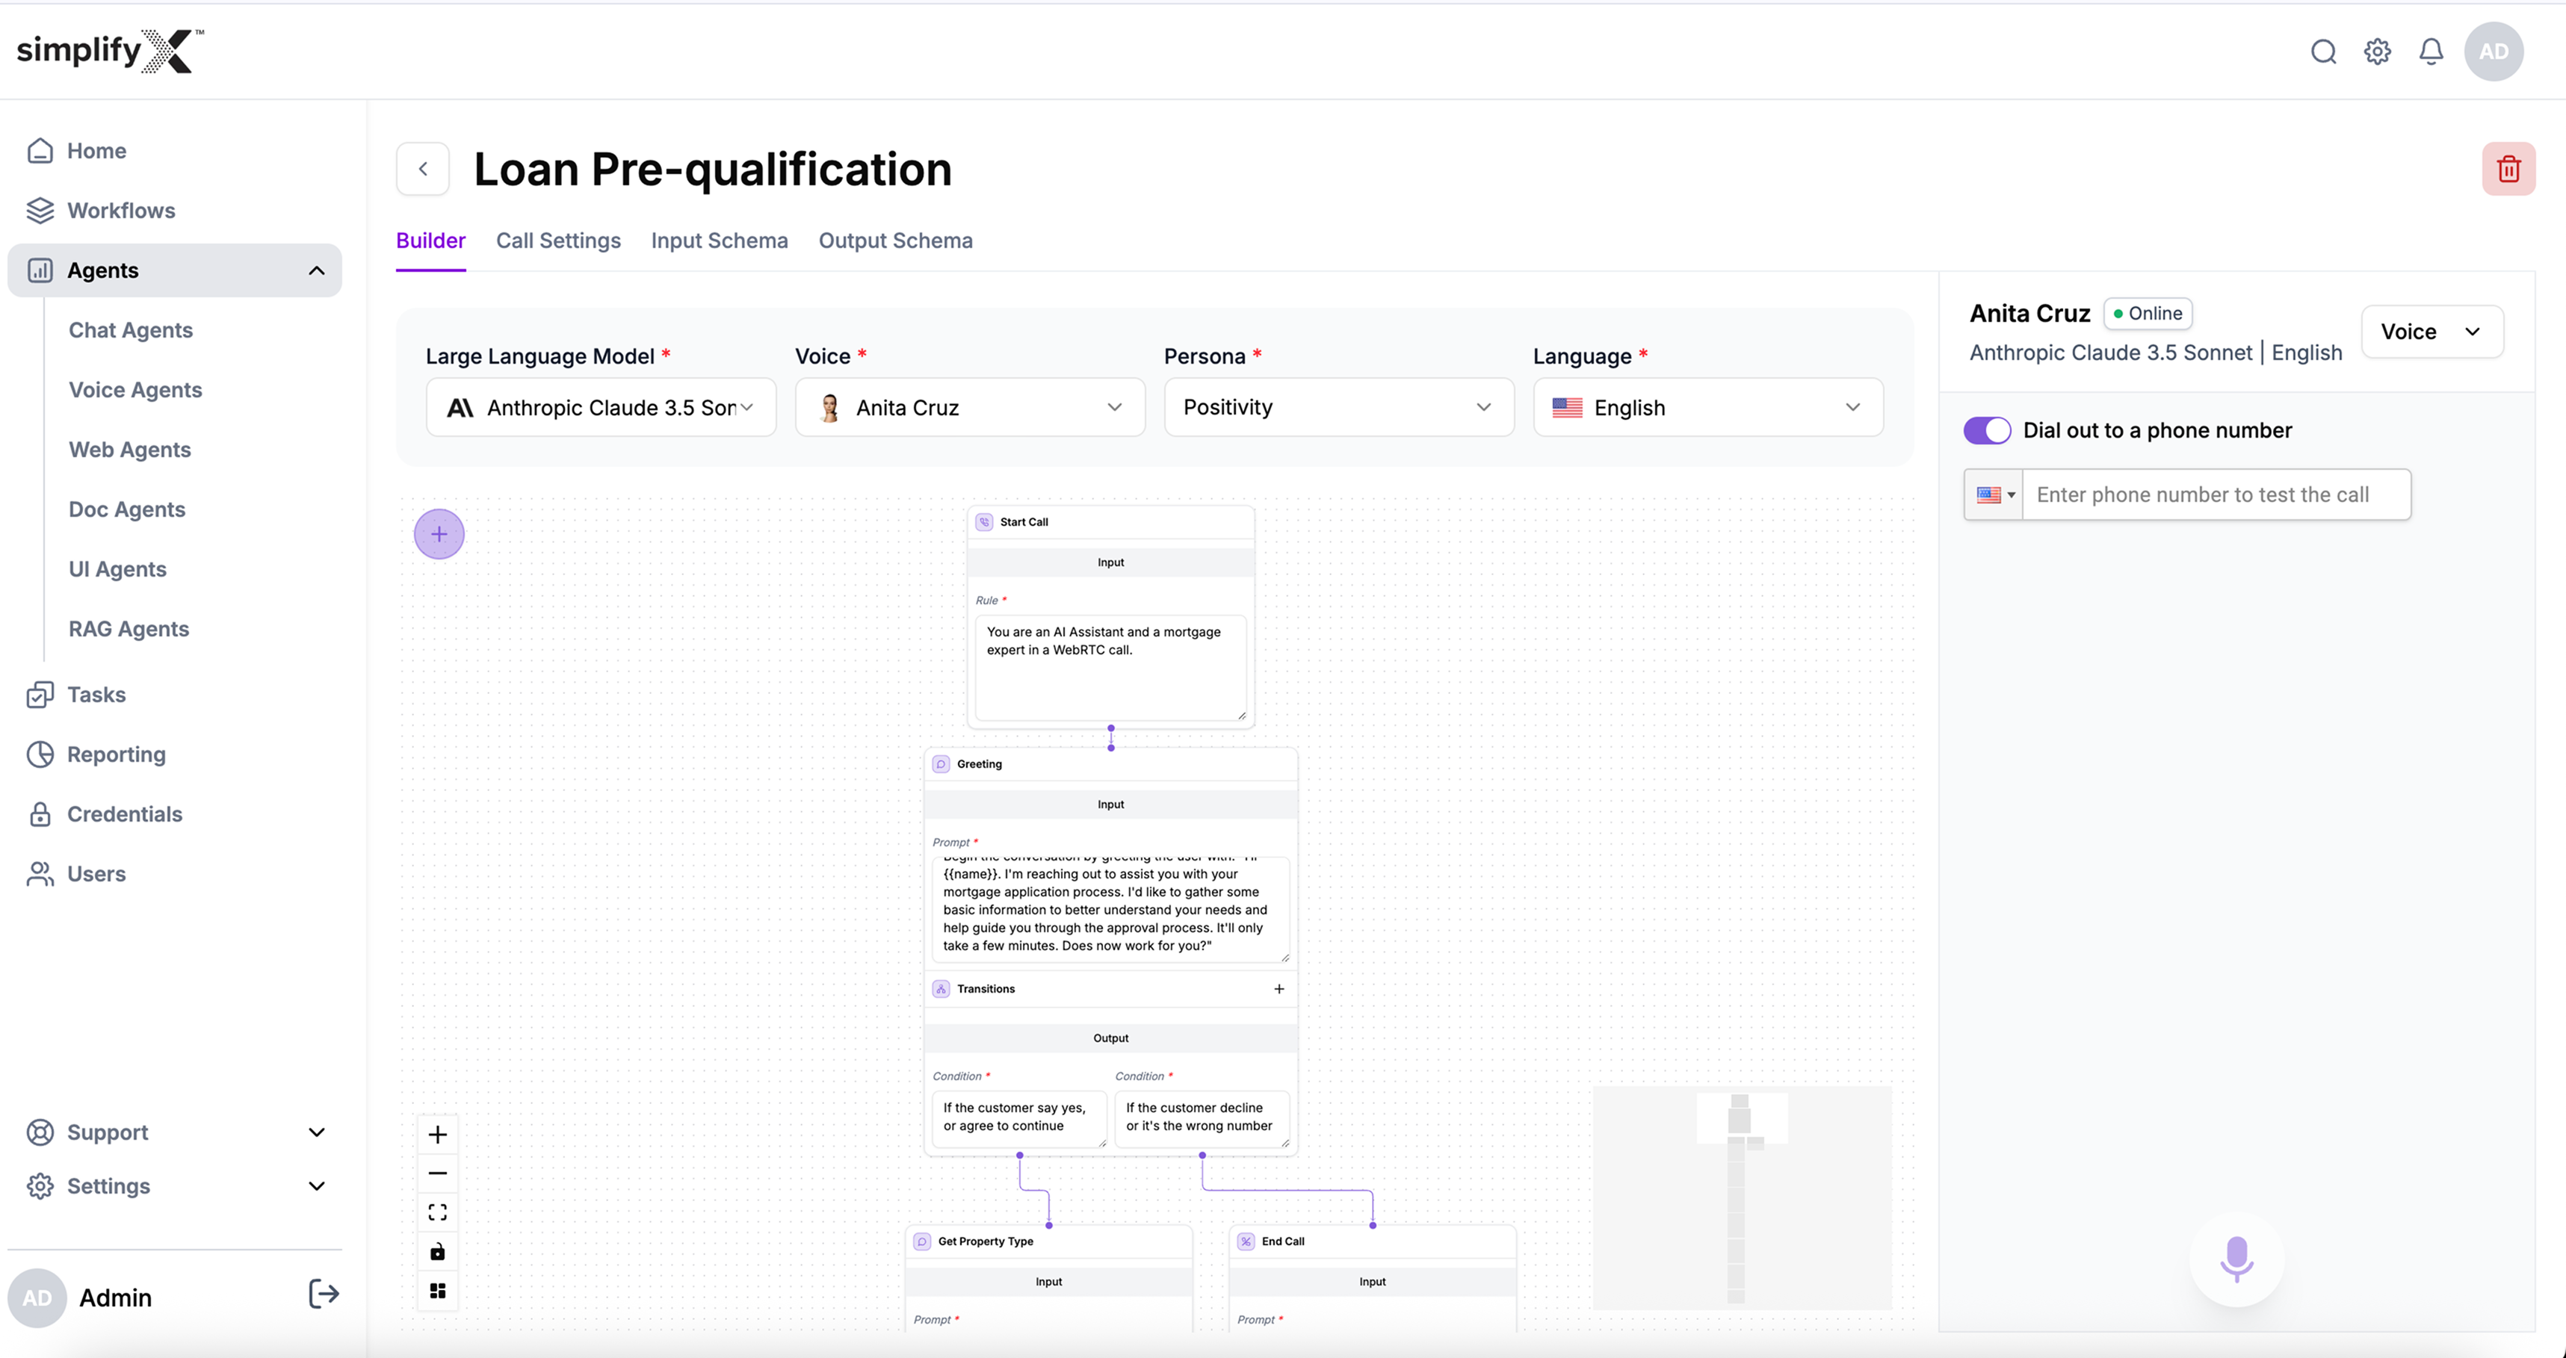Toggle the canvas lock control
The image size is (2566, 1358).
(x=437, y=1251)
